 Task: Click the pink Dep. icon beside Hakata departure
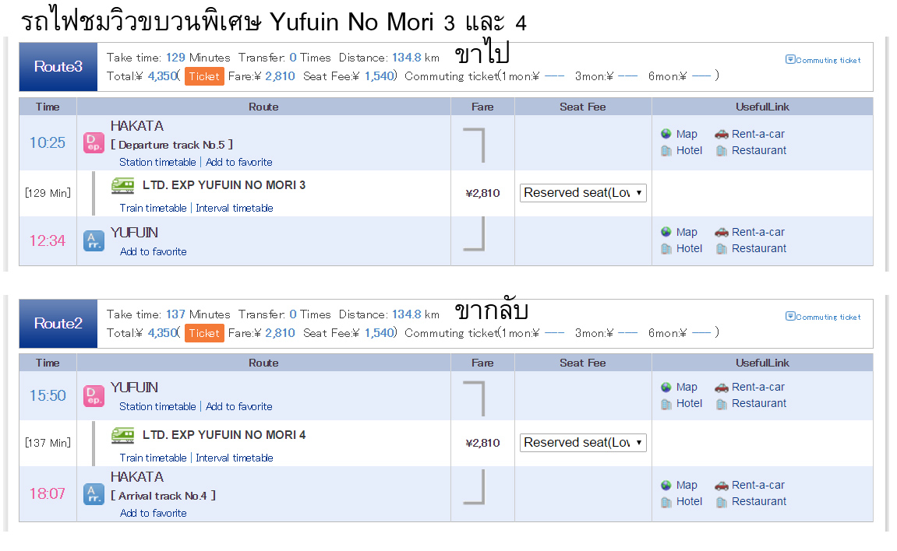tap(94, 143)
